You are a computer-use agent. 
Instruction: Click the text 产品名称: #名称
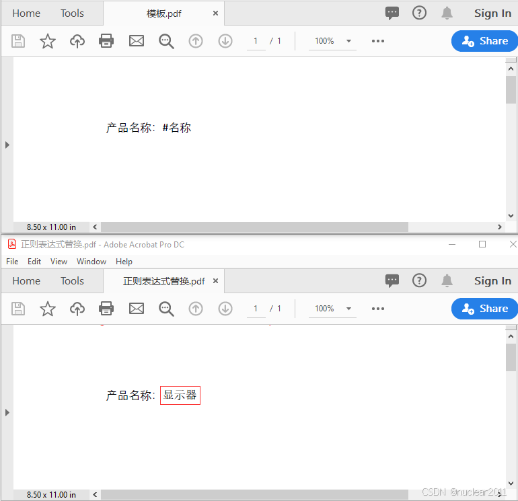pos(149,128)
